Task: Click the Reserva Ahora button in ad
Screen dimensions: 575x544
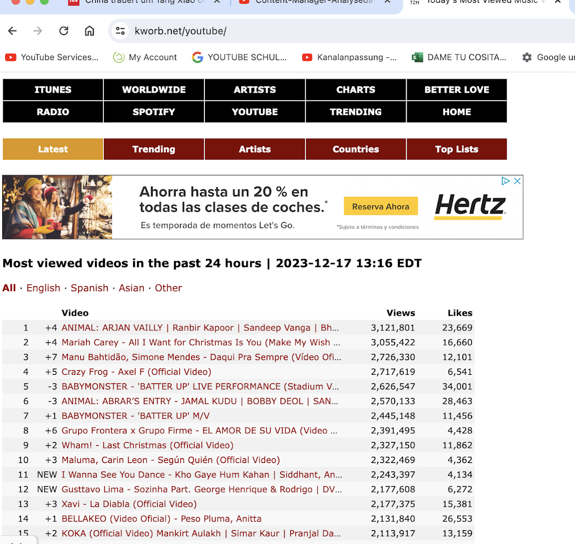Action: (381, 207)
